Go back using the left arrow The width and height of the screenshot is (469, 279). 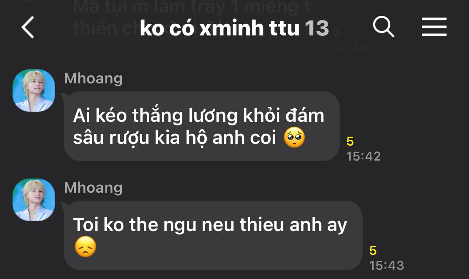pos(28,28)
